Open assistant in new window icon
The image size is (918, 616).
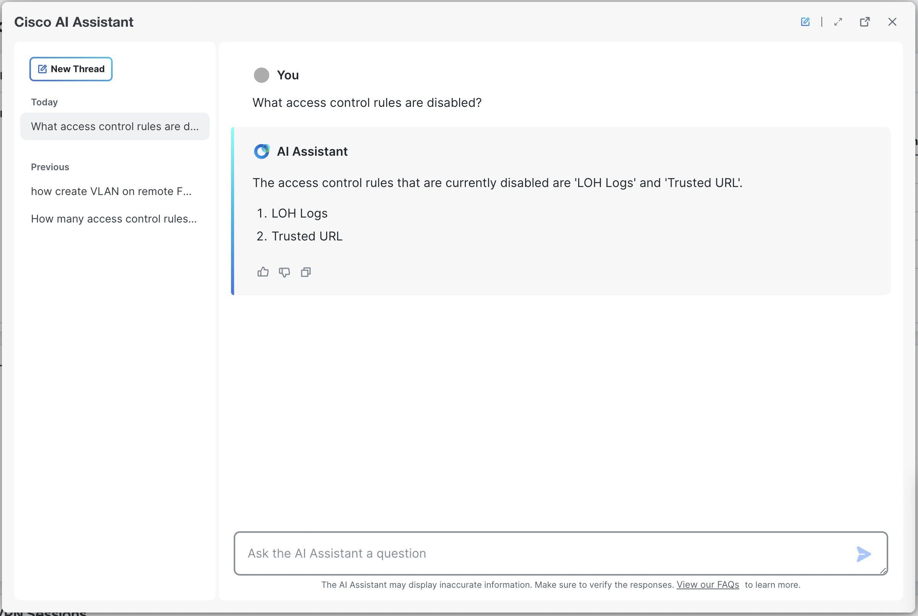865,22
